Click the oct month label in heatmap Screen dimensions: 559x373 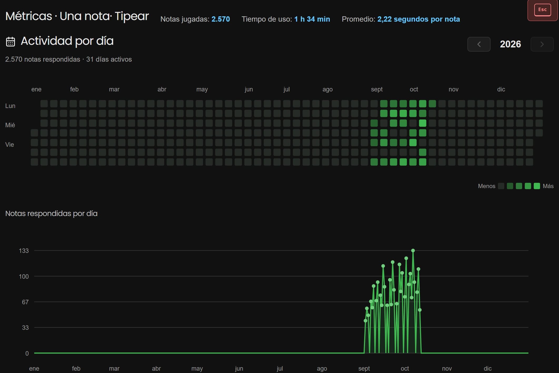[x=414, y=89]
